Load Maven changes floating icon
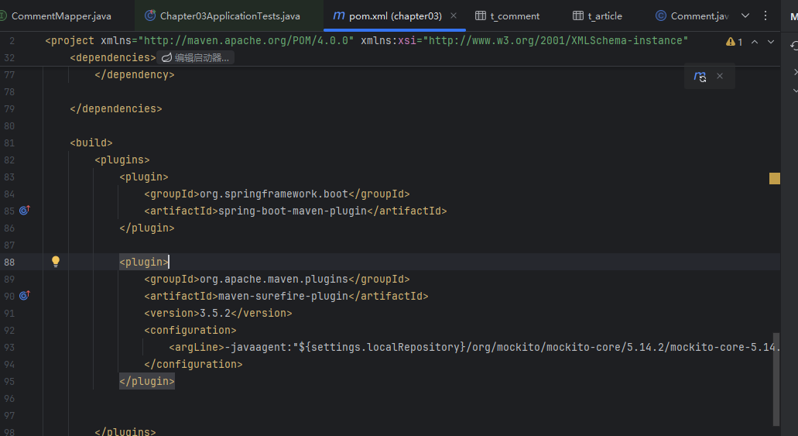The height and width of the screenshot is (436, 798). coord(700,77)
